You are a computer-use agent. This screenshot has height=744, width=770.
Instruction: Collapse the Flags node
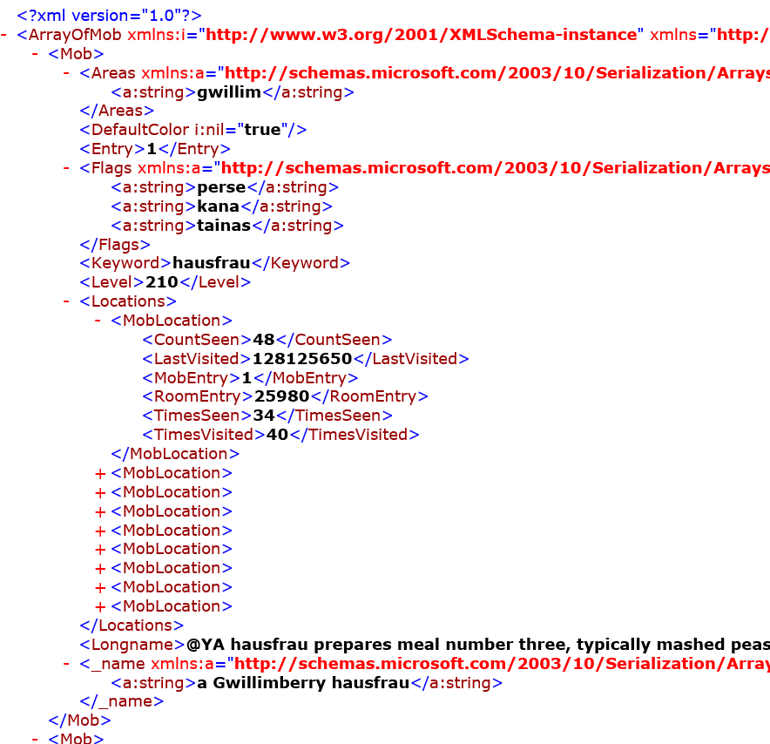(66, 168)
